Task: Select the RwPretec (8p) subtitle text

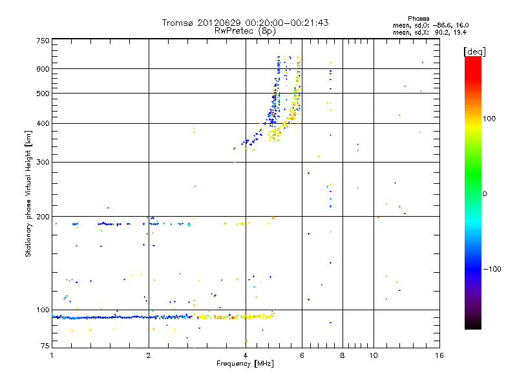Action: (245, 30)
